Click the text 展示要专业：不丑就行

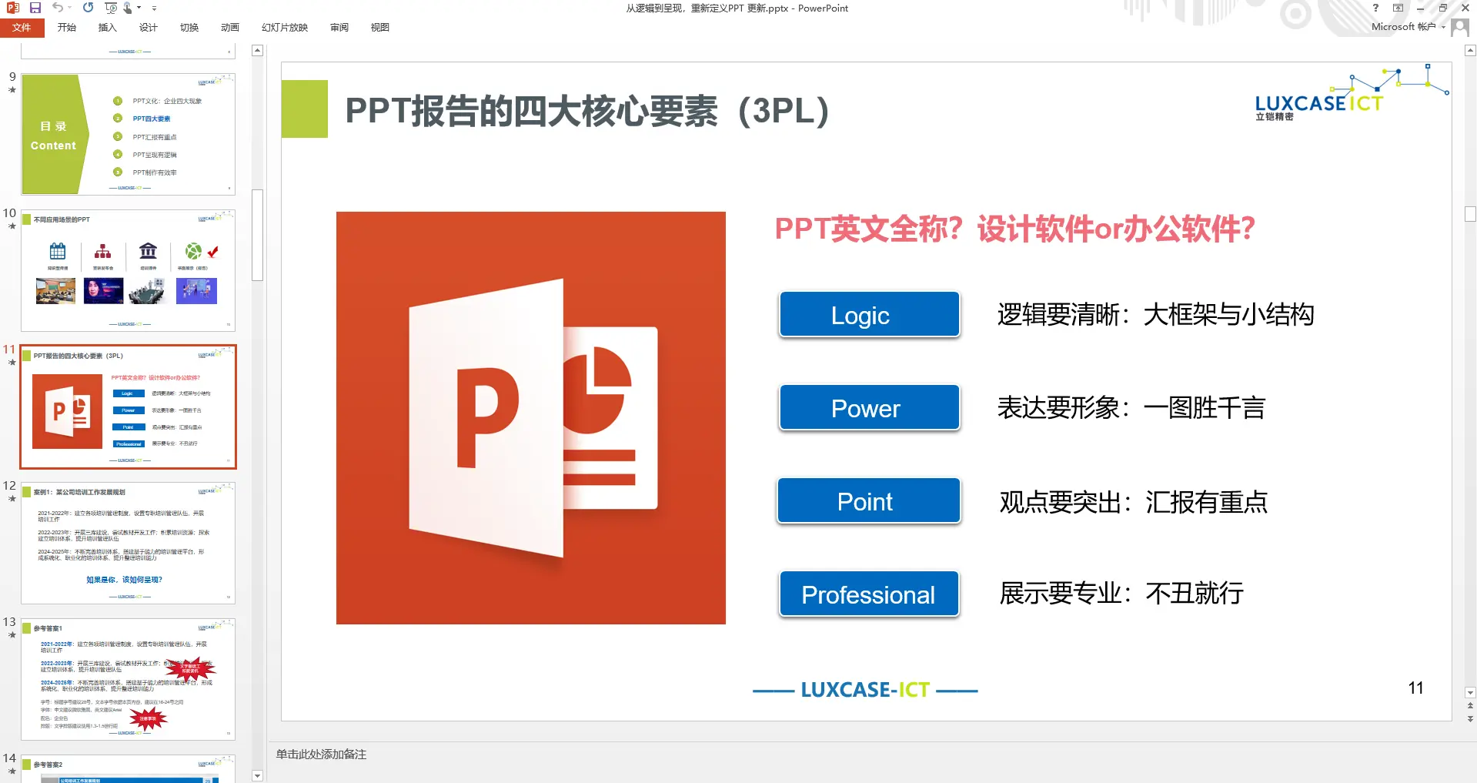click(x=1121, y=594)
